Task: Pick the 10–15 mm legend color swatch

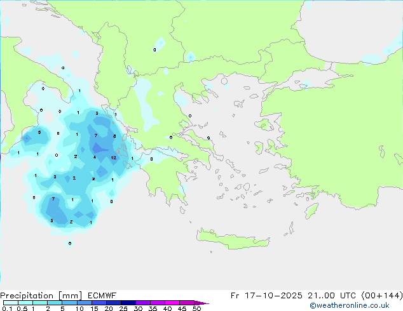Action: point(84,303)
